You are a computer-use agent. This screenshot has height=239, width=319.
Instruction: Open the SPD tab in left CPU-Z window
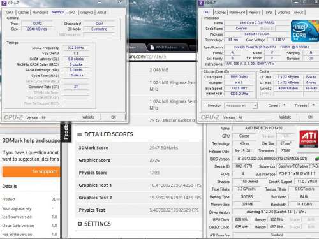click(72, 13)
